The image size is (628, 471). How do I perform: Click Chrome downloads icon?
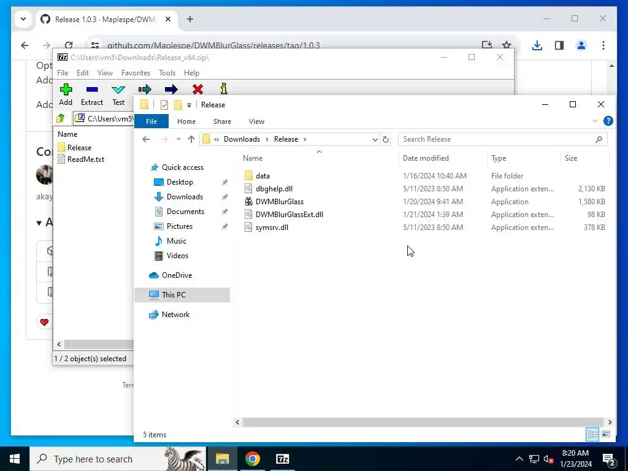coord(537,45)
